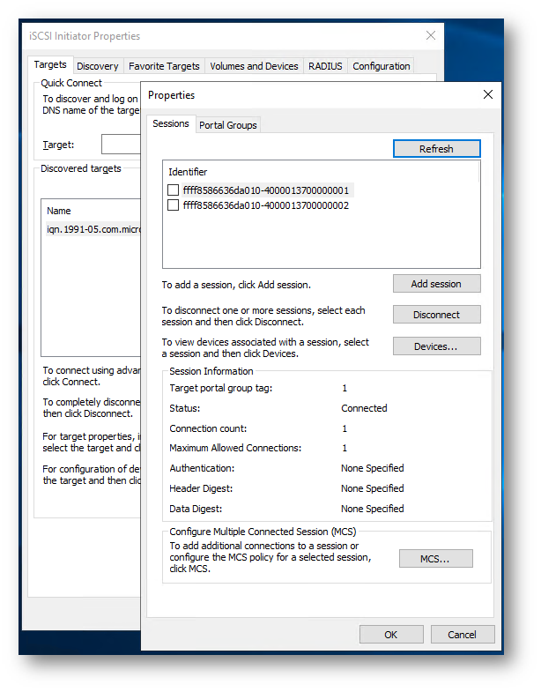Select the iqn.1991-05.com.micr target row

tap(93, 229)
